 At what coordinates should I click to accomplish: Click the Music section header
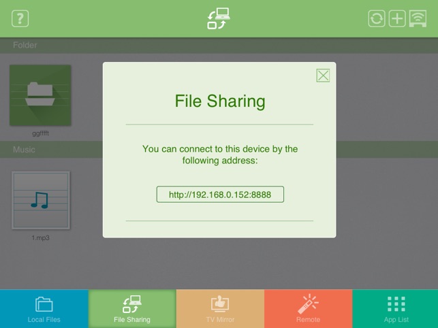coord(24,149)
